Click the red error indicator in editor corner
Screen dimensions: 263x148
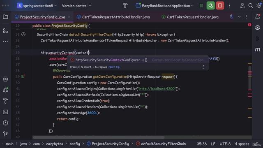pos(249,25)
